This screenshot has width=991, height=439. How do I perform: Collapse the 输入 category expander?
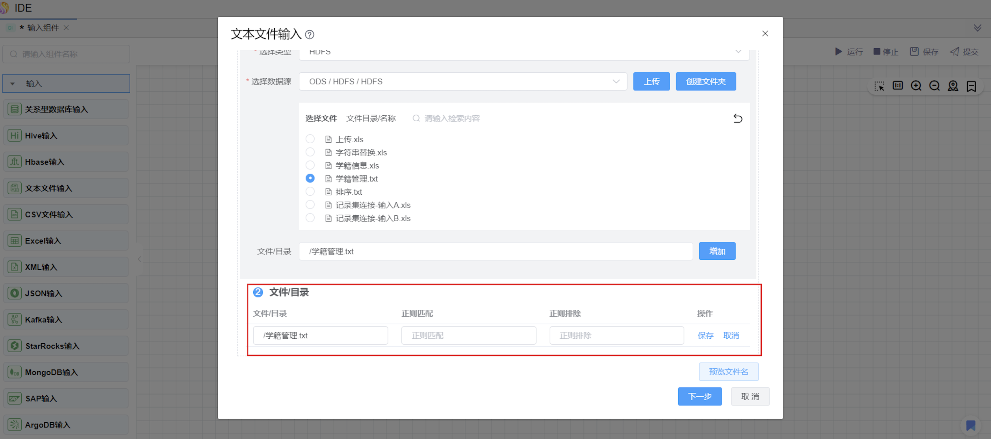pos(12,84)
